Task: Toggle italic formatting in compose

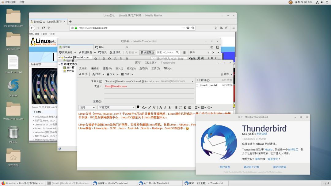Action: pos(165,107)
